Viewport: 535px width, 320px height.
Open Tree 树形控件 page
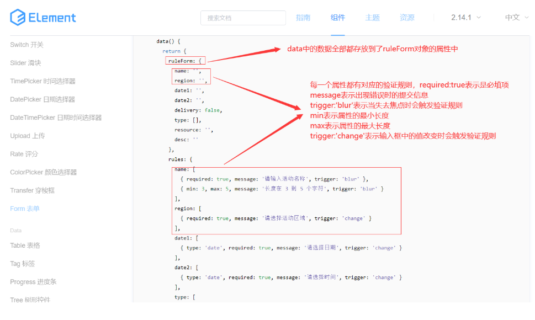pyautogui.click(x=30, y=300)
